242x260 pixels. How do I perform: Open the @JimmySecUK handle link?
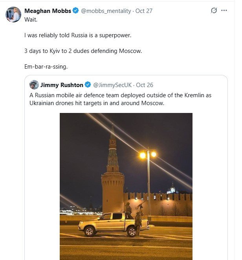pos(114,85)
